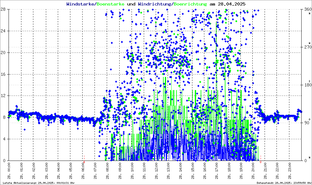Click left axis value 16
This screenshot has width=312, height=185.
[3, 74]
